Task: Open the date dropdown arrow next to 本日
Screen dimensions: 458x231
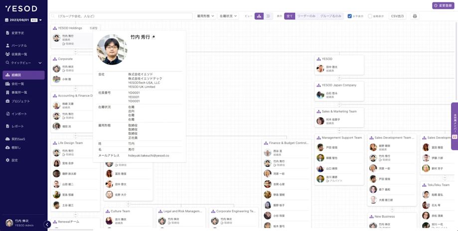Action: (40, 20)
